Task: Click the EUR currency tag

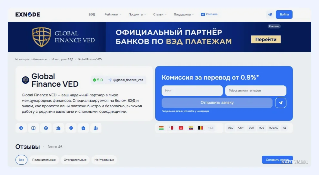Action: coord(251,128)
